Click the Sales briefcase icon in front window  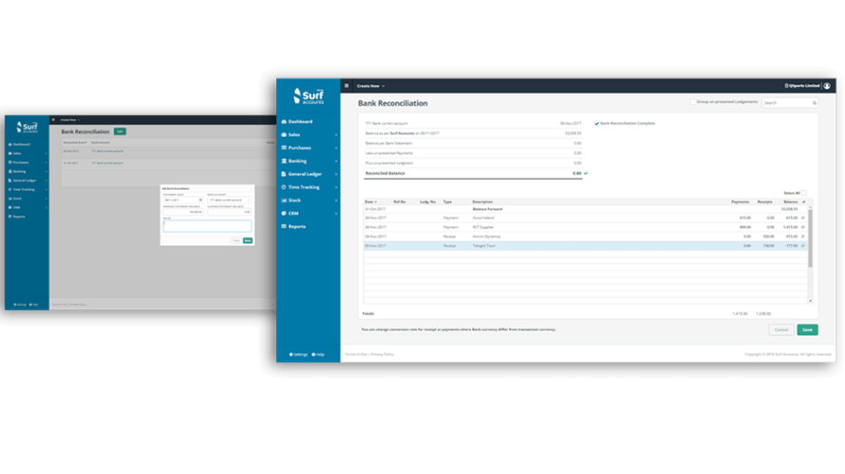(284, 135)
